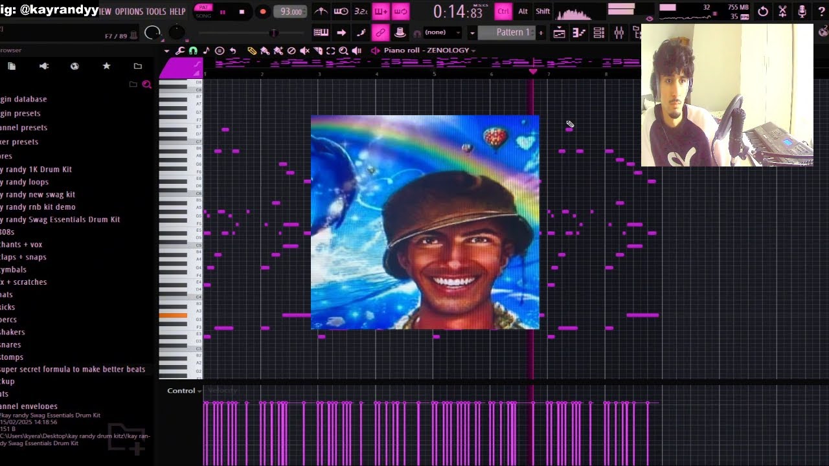Viewport: 829px width, 466px height.
Task: Open the kay randy 1K Drum Kit folder
Action: 36,170
